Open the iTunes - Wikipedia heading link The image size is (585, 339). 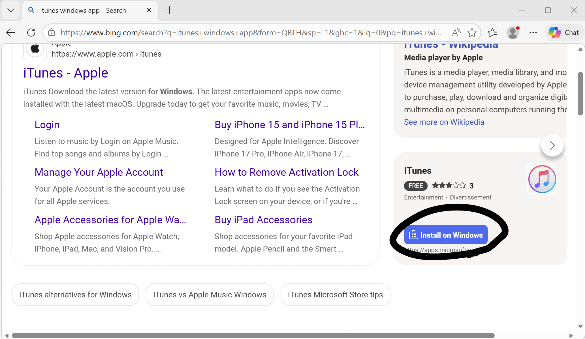pyautogui.click(x=451, y=46)
